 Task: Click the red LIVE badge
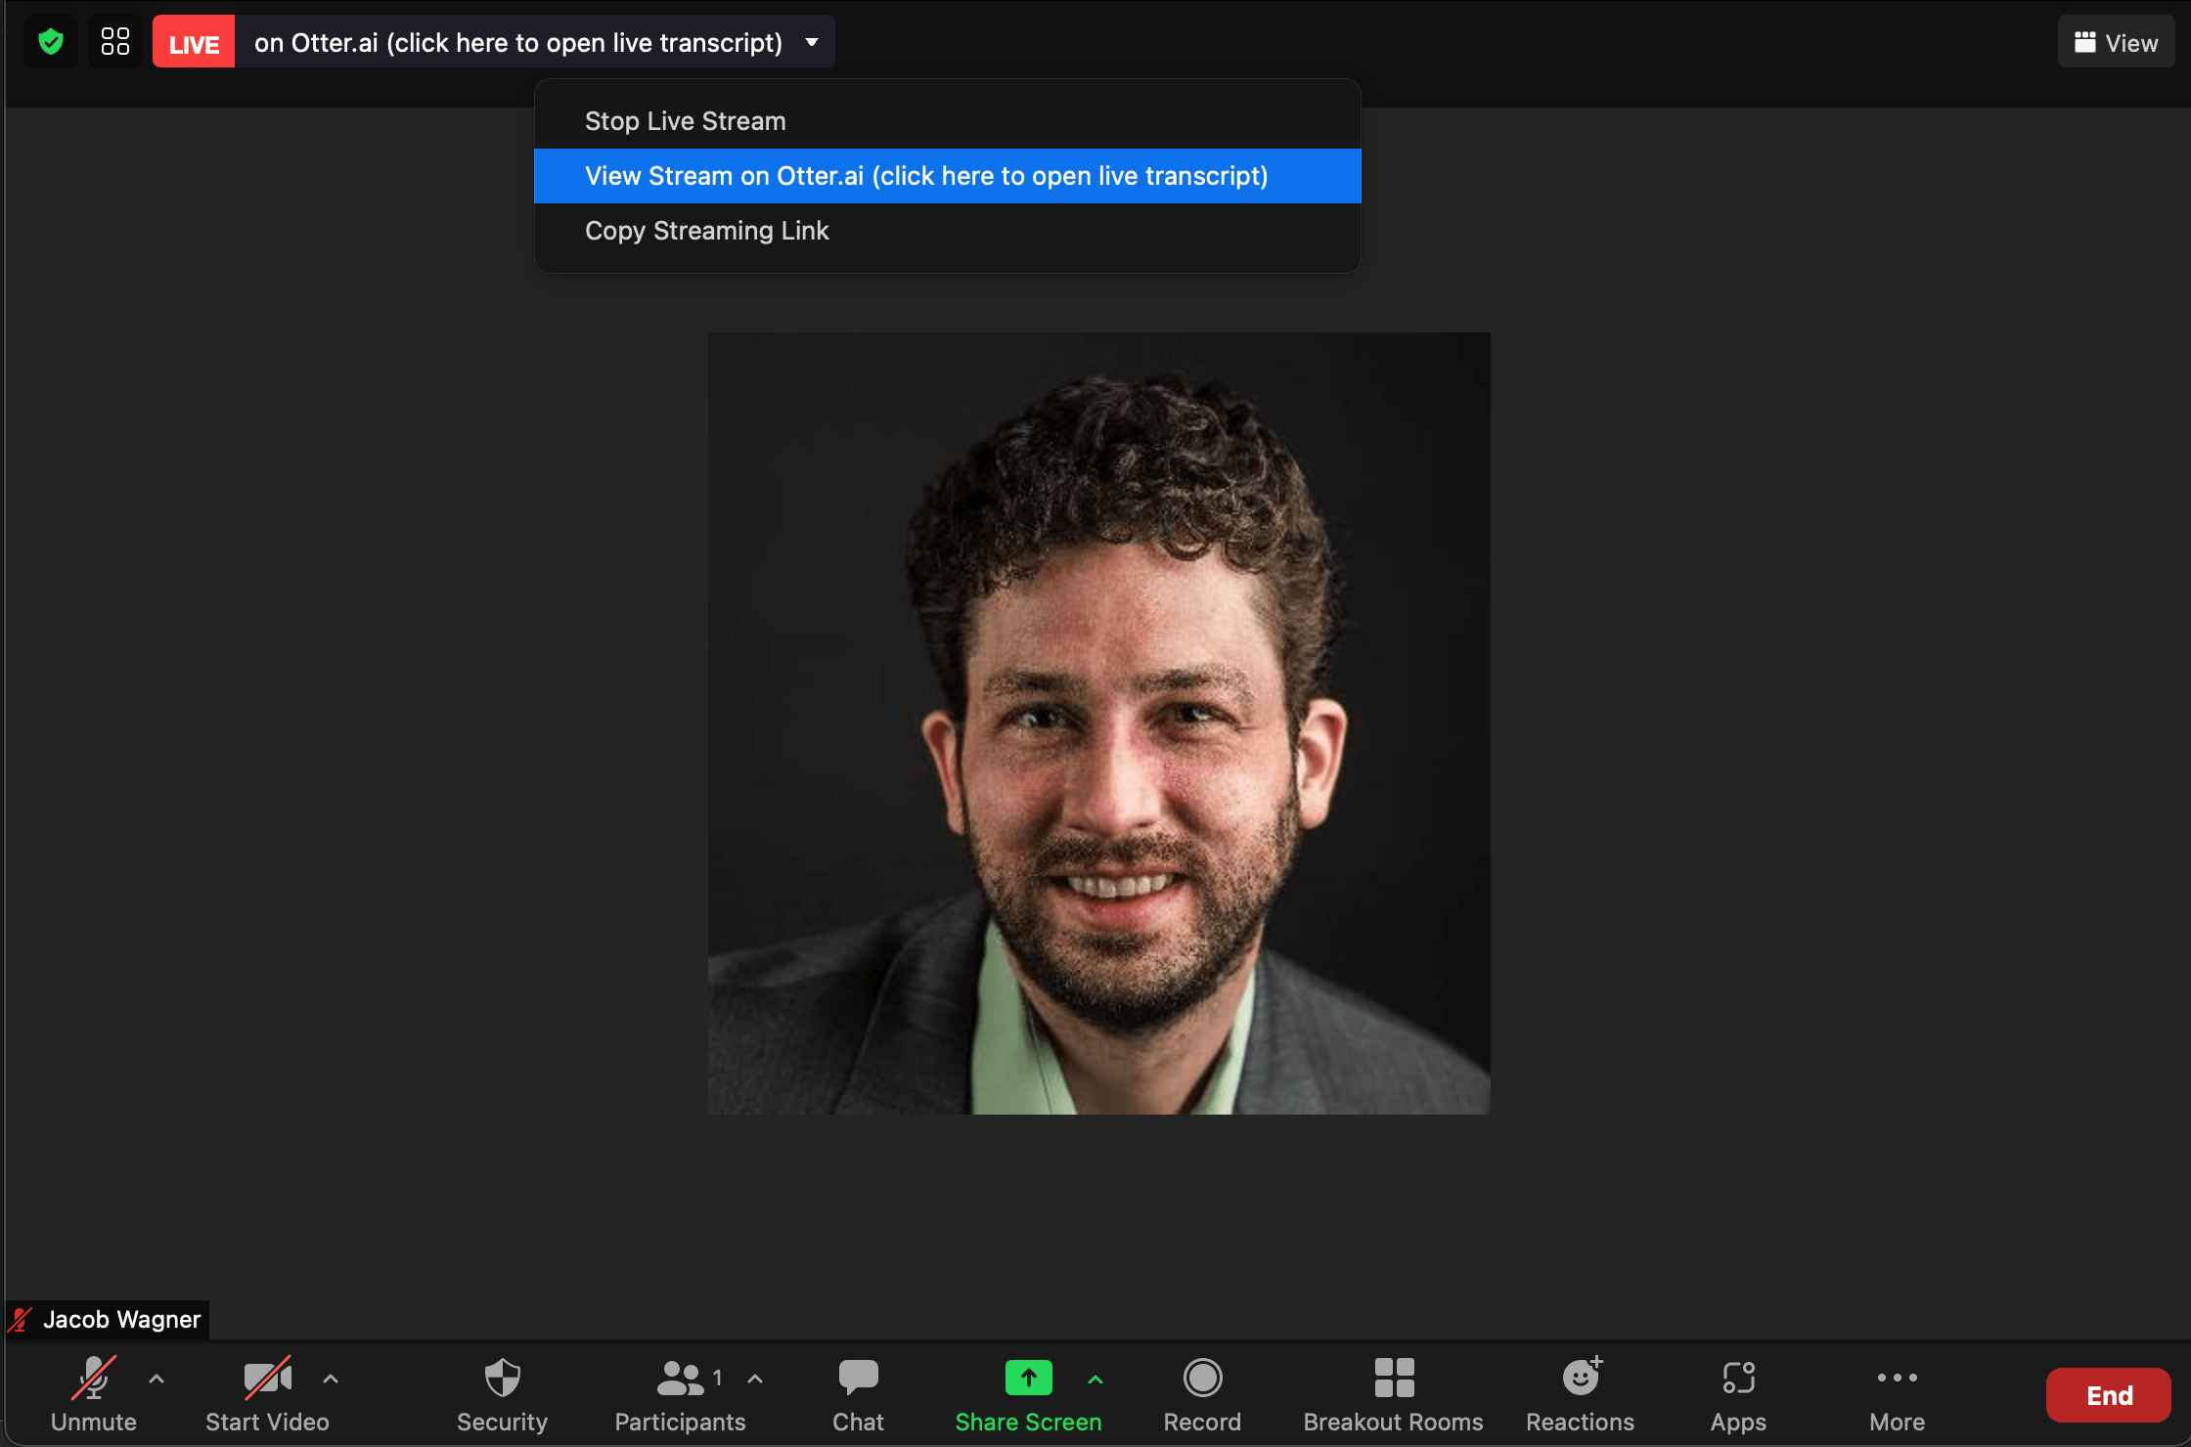point(194,42)
